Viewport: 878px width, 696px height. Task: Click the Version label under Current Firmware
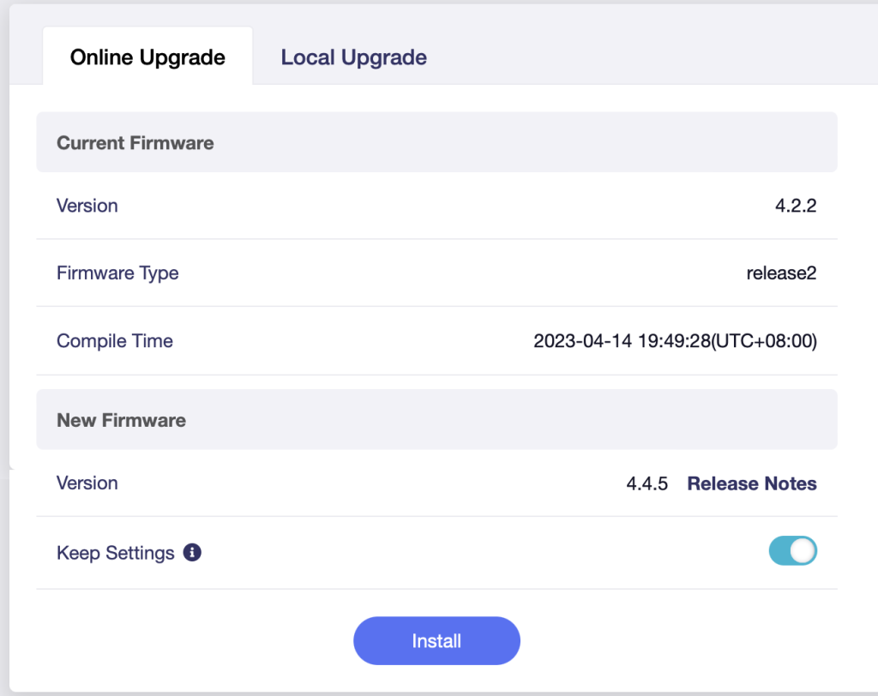coord(87,206)
